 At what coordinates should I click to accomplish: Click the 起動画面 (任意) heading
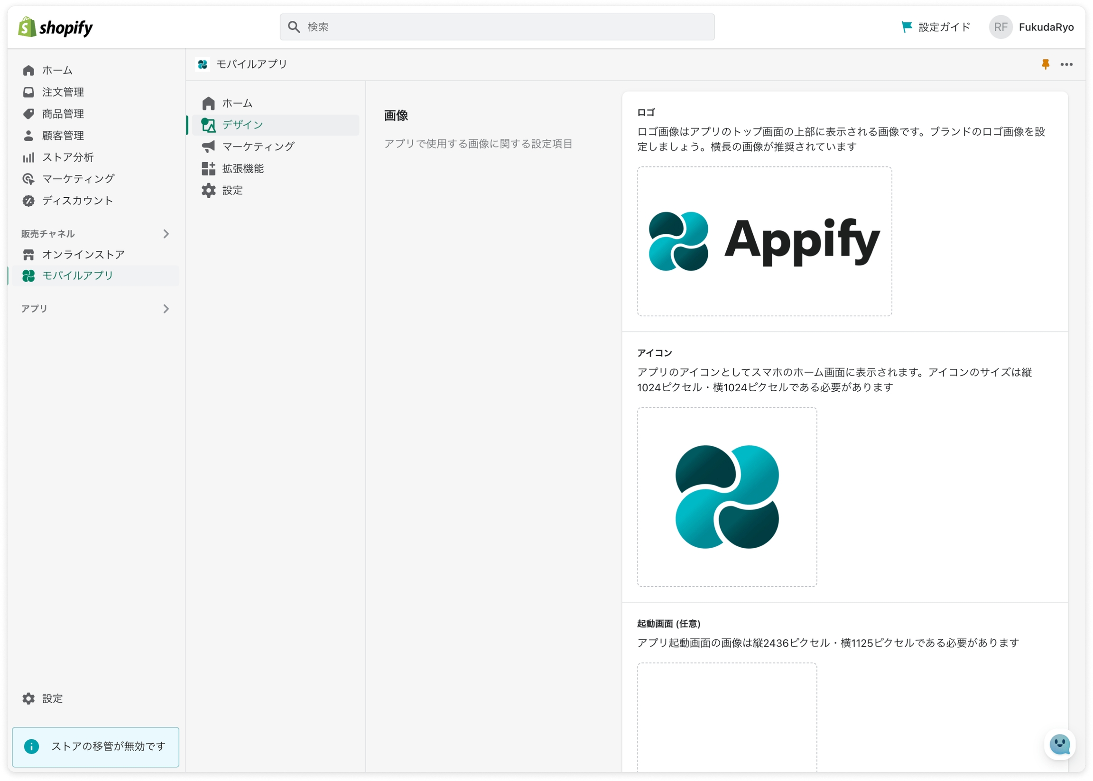point(669,624)
